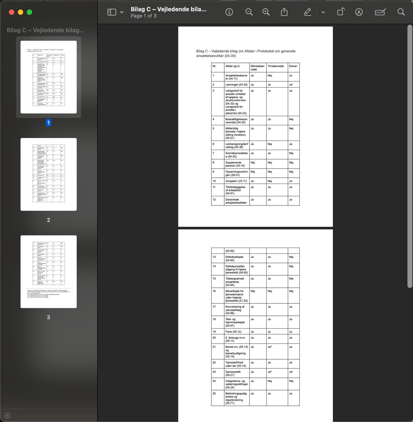Open the Share icon in toolbar
The height and width of the screenshot is (422, 413).
(284, 12)
